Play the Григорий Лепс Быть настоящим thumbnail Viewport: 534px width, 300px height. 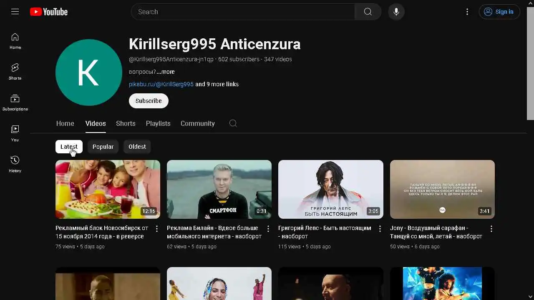(331, 189)
